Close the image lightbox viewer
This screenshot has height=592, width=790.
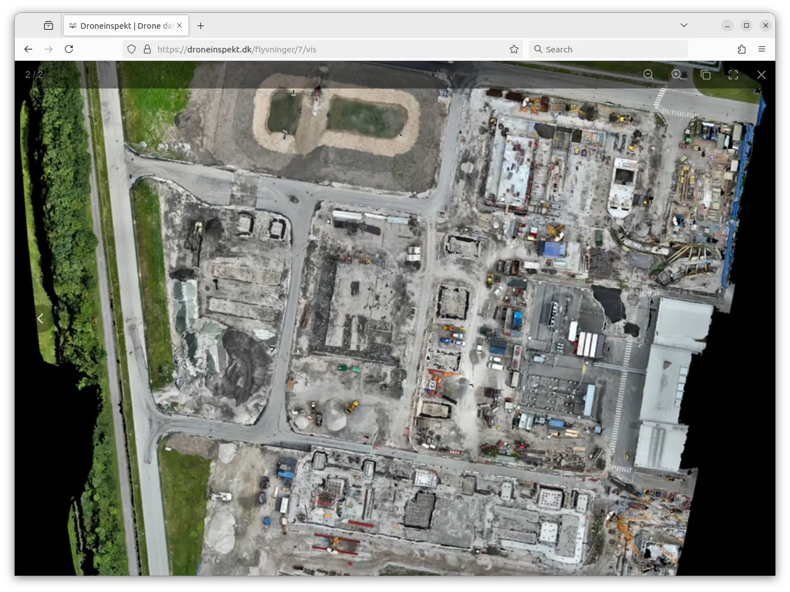pos(761,74)
